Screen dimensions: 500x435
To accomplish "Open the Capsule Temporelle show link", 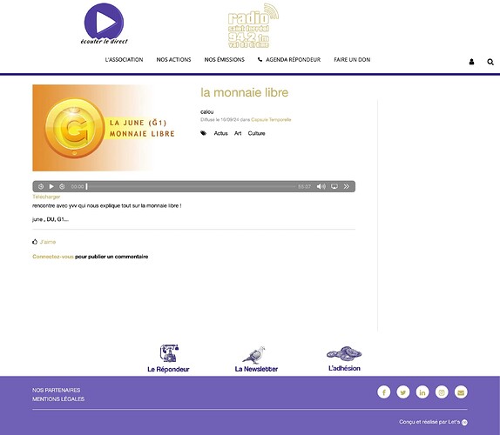I will 271,120.
